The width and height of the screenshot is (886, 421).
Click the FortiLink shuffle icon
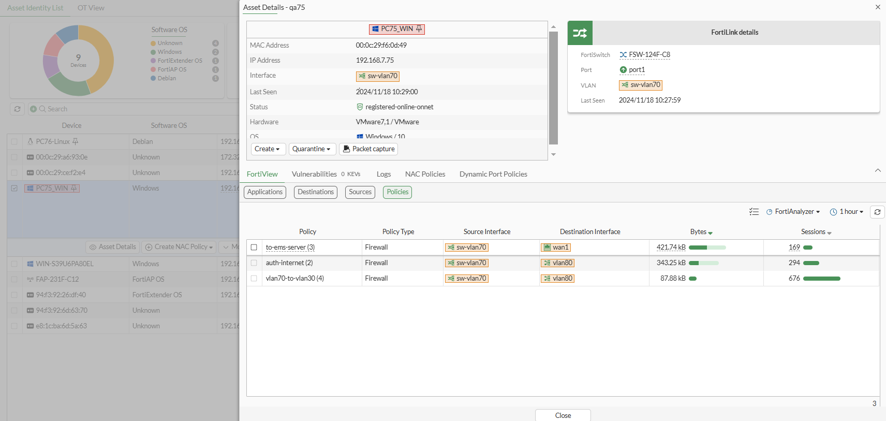pos(580,33)
